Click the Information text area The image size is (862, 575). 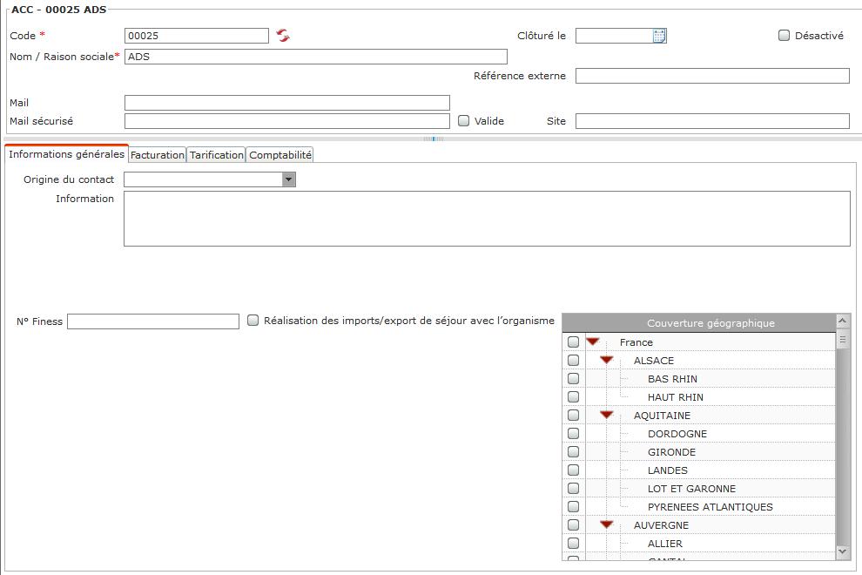tap(487, 219)
